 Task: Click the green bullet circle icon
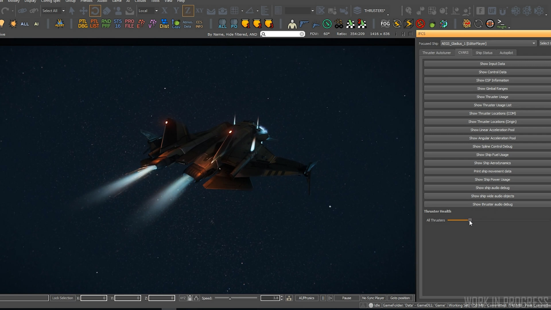(327, 24)
